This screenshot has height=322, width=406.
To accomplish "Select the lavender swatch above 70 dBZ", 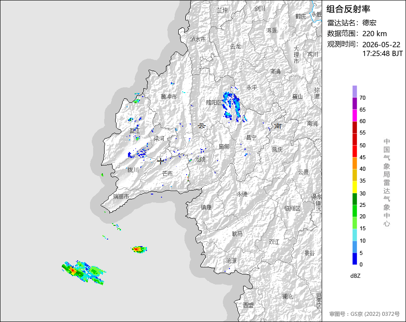I will [355, 91].
